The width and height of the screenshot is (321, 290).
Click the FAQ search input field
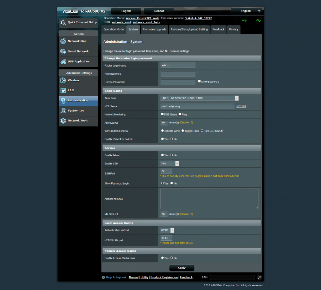coord(232,277)
